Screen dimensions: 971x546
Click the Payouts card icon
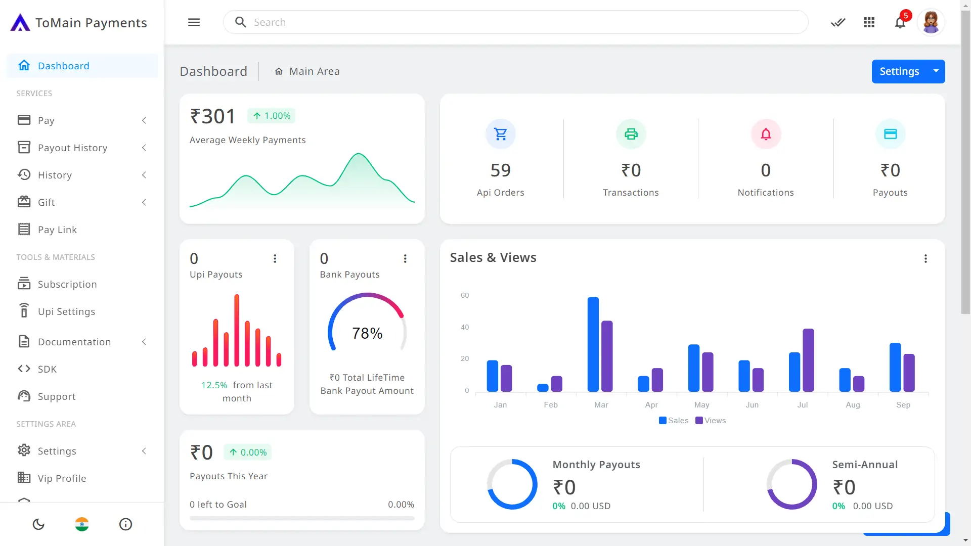coord(890,134)
